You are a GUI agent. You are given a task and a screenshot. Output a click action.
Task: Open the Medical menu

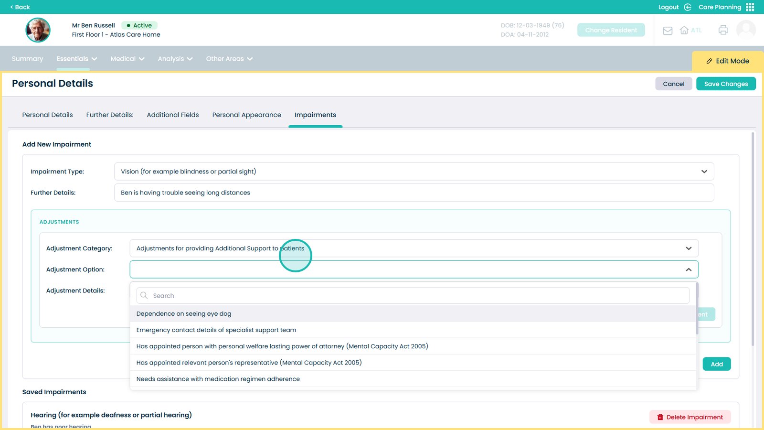coord(127,59)
